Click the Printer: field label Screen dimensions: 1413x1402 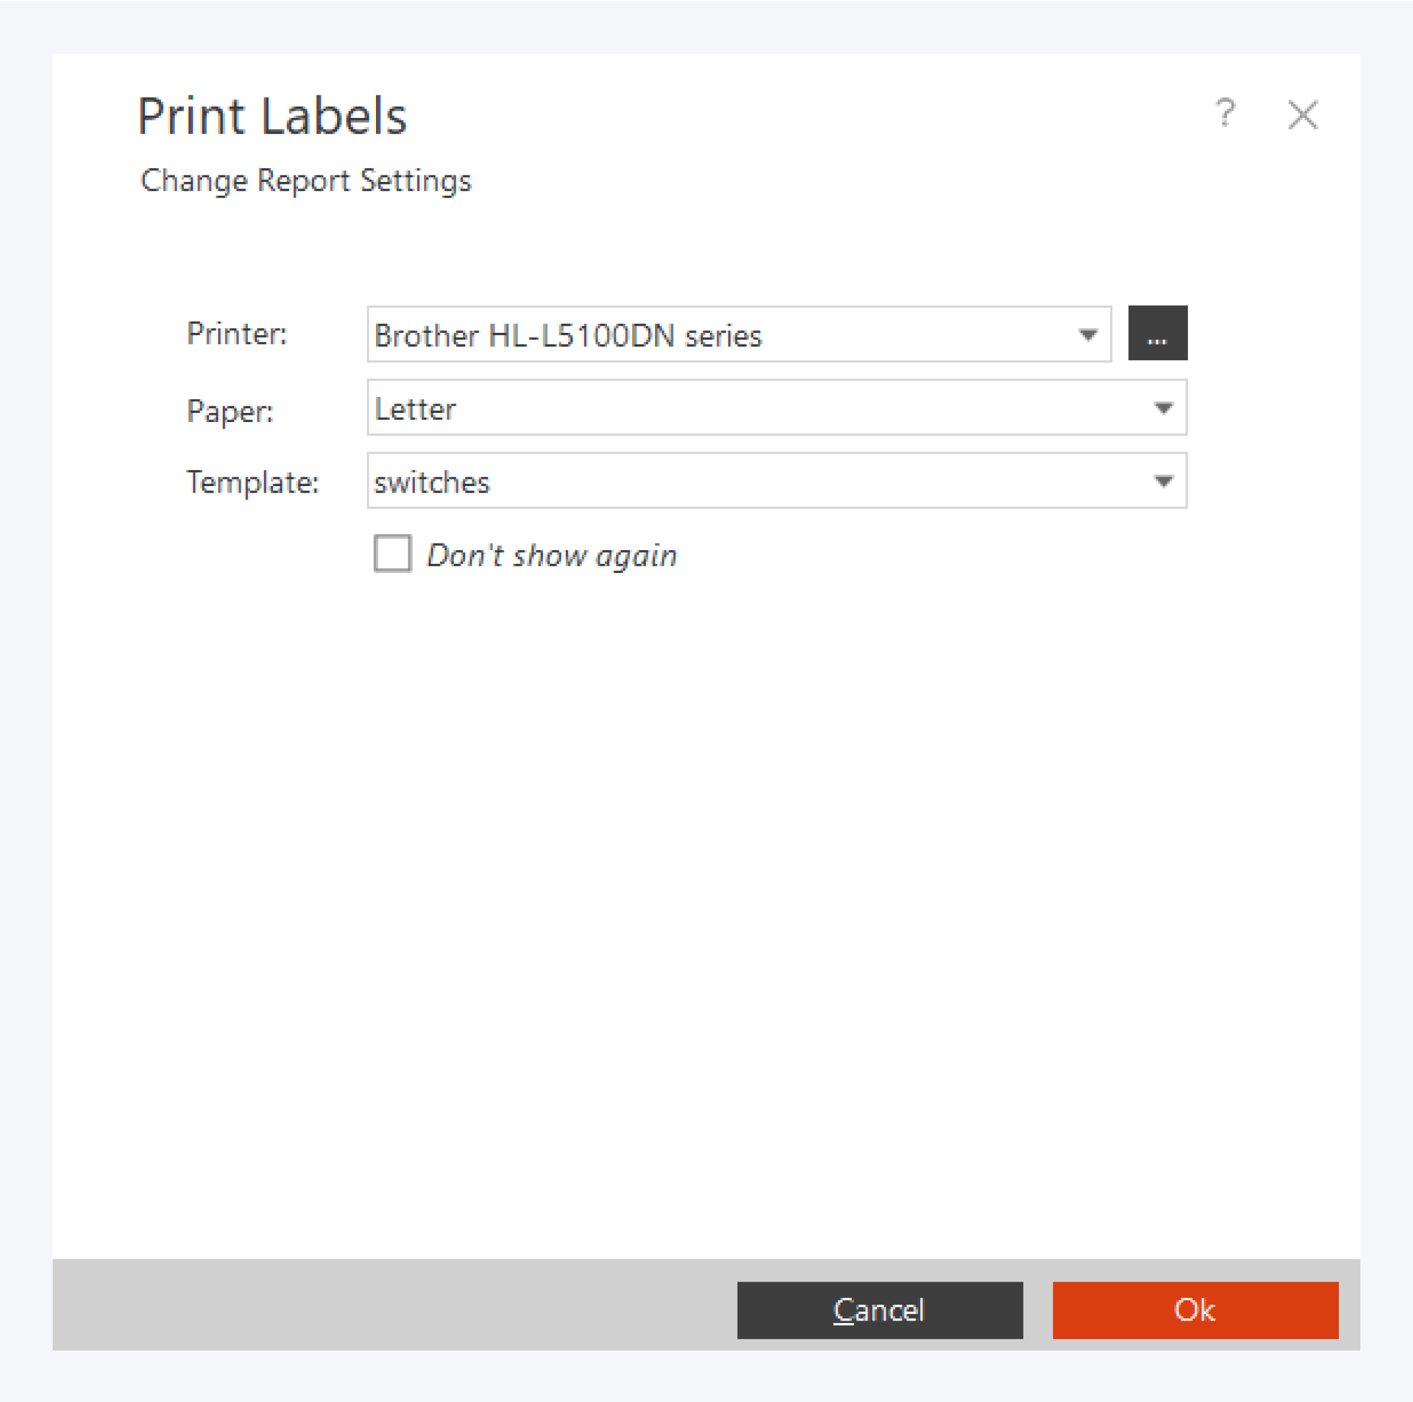(x=237, y=334)
